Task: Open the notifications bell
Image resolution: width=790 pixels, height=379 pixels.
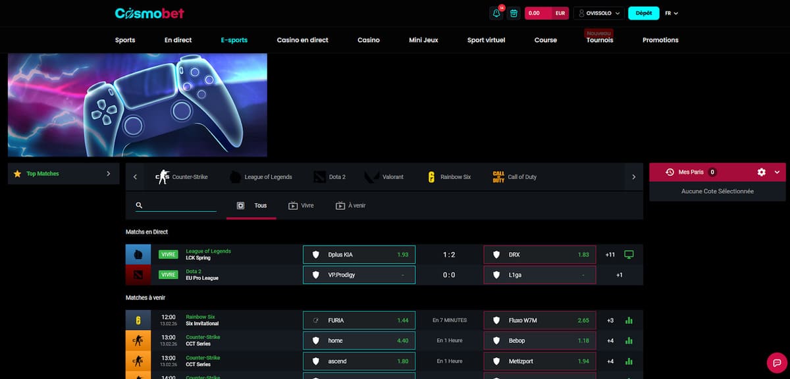Action: click(x=496, y=13)
